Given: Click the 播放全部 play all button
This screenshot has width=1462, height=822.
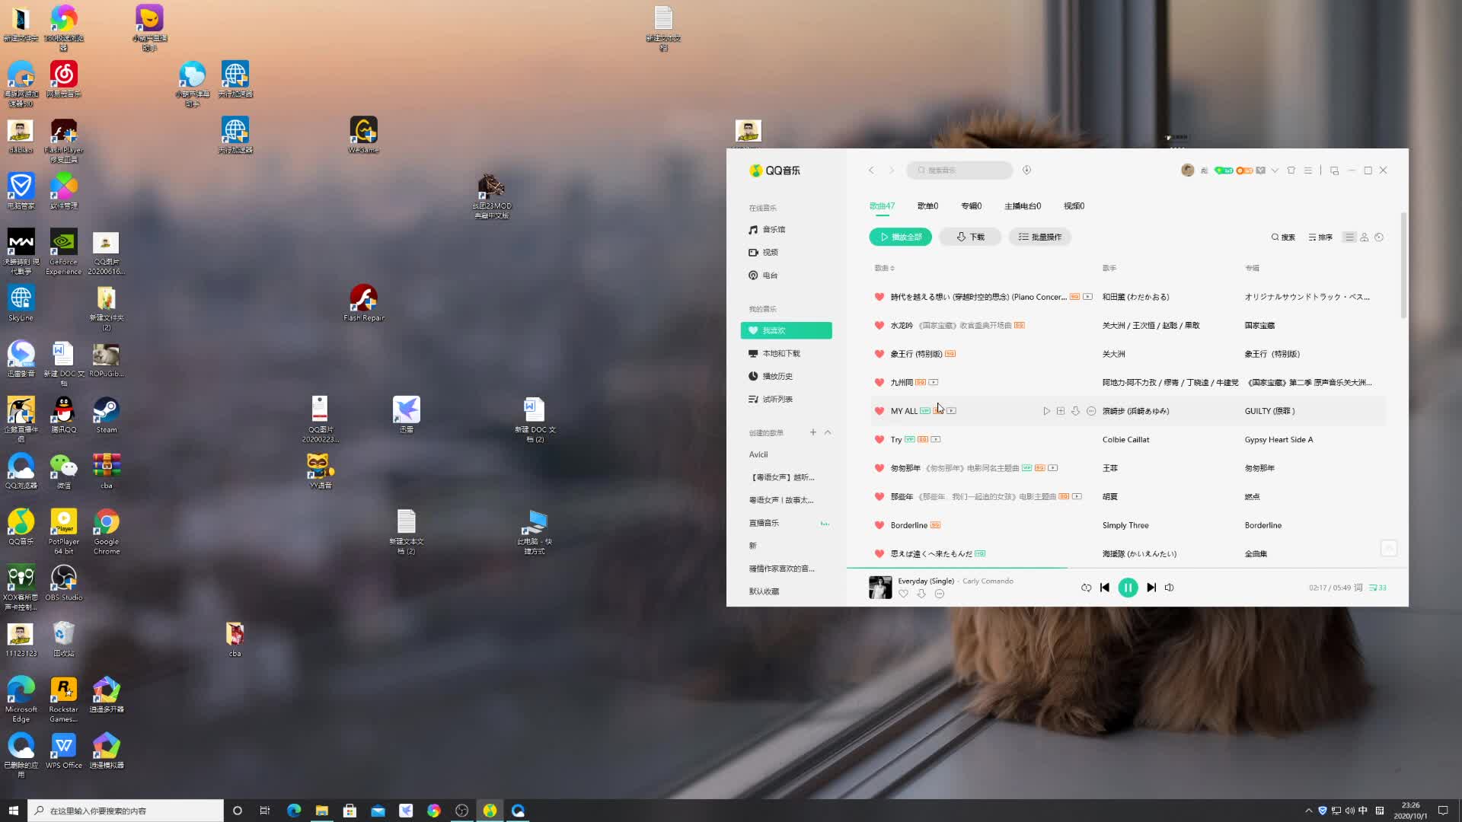Looking at the screenshot, I should (x=900, y=237).
